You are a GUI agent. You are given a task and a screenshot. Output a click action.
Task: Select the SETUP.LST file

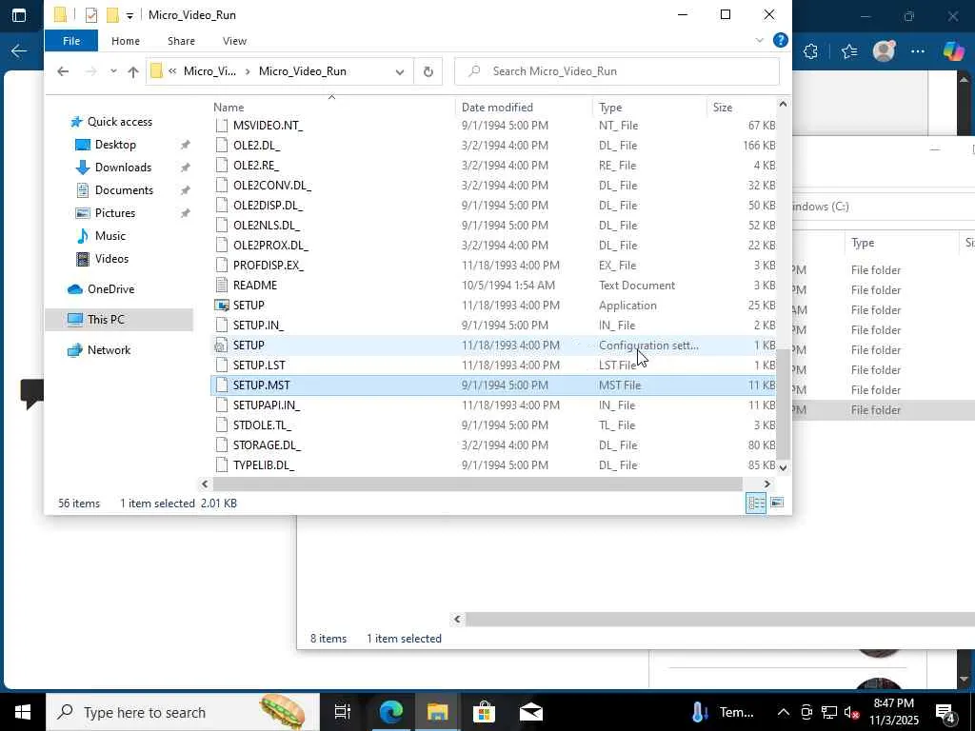click(259, 365)
